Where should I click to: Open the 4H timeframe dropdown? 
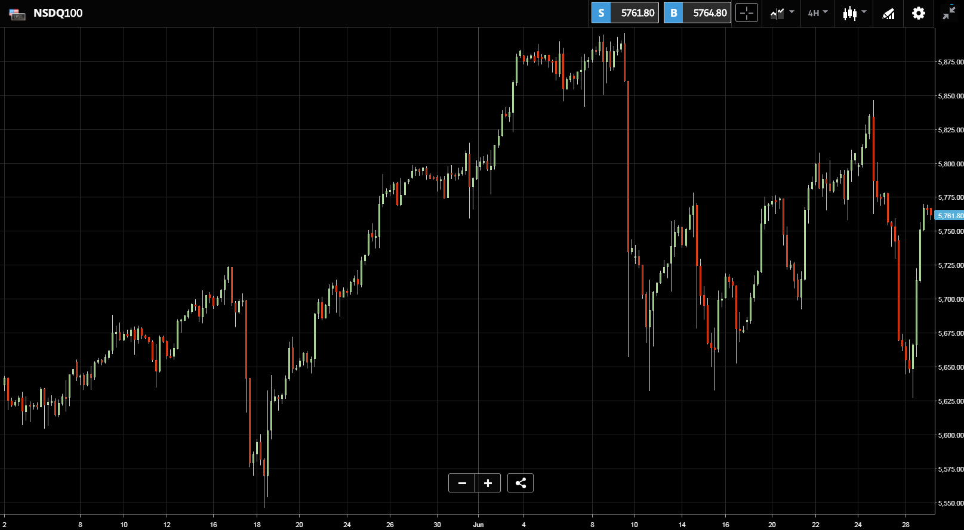[x=818, y=13]
